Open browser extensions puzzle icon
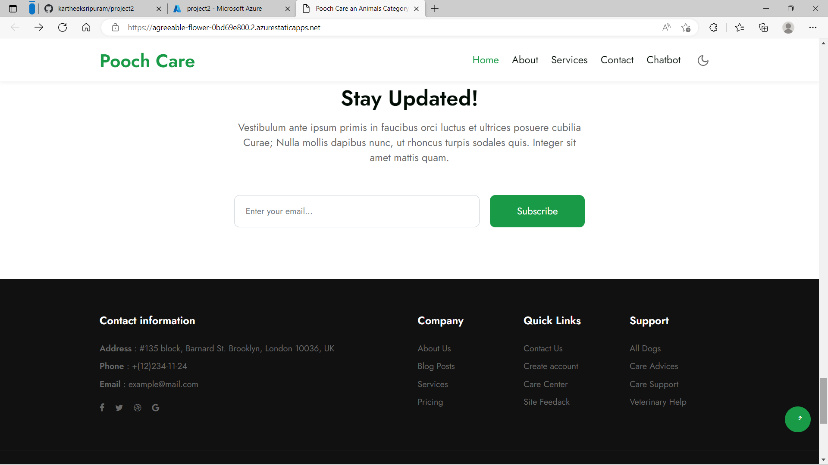Viewport: 828px width, 465px height. [x=713, y=28]
